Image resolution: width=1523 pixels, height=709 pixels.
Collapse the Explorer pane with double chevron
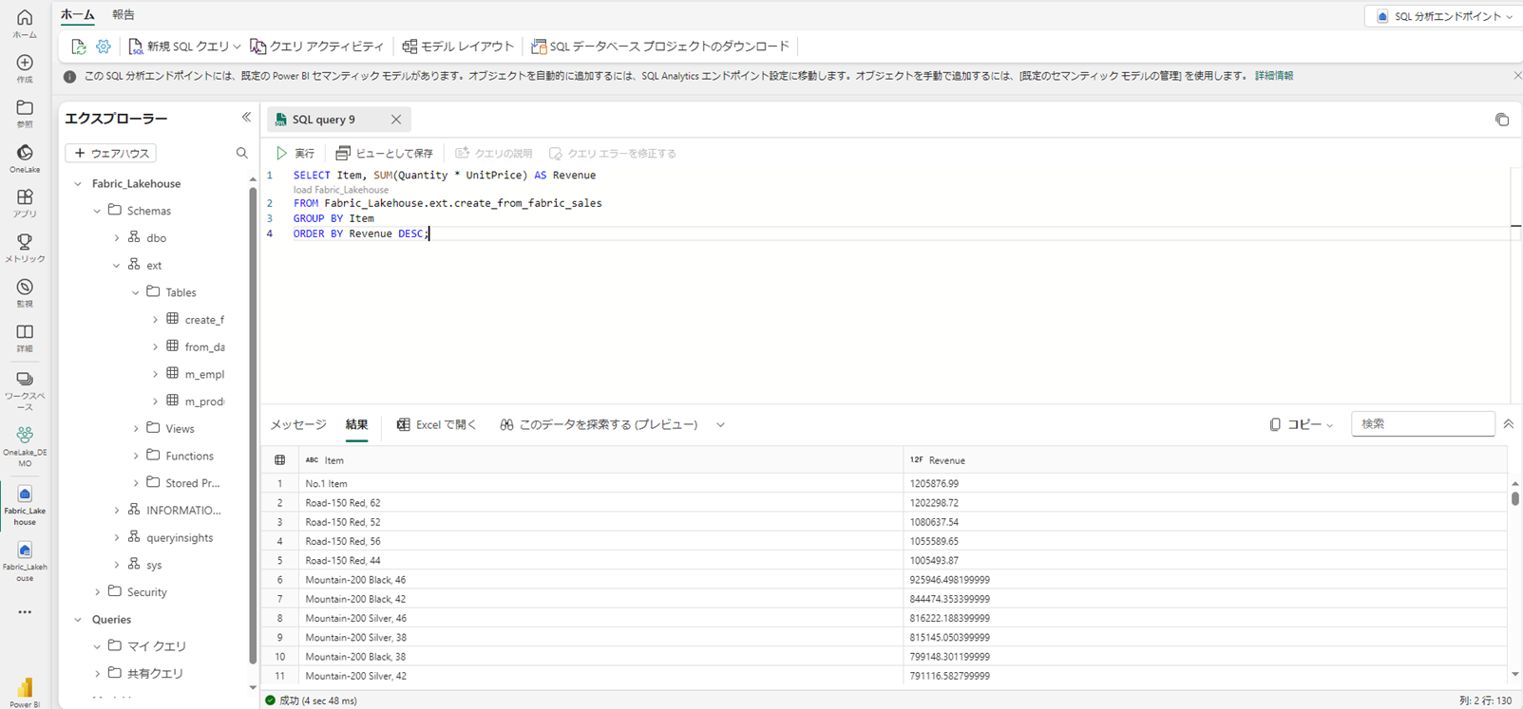point(246,118)
